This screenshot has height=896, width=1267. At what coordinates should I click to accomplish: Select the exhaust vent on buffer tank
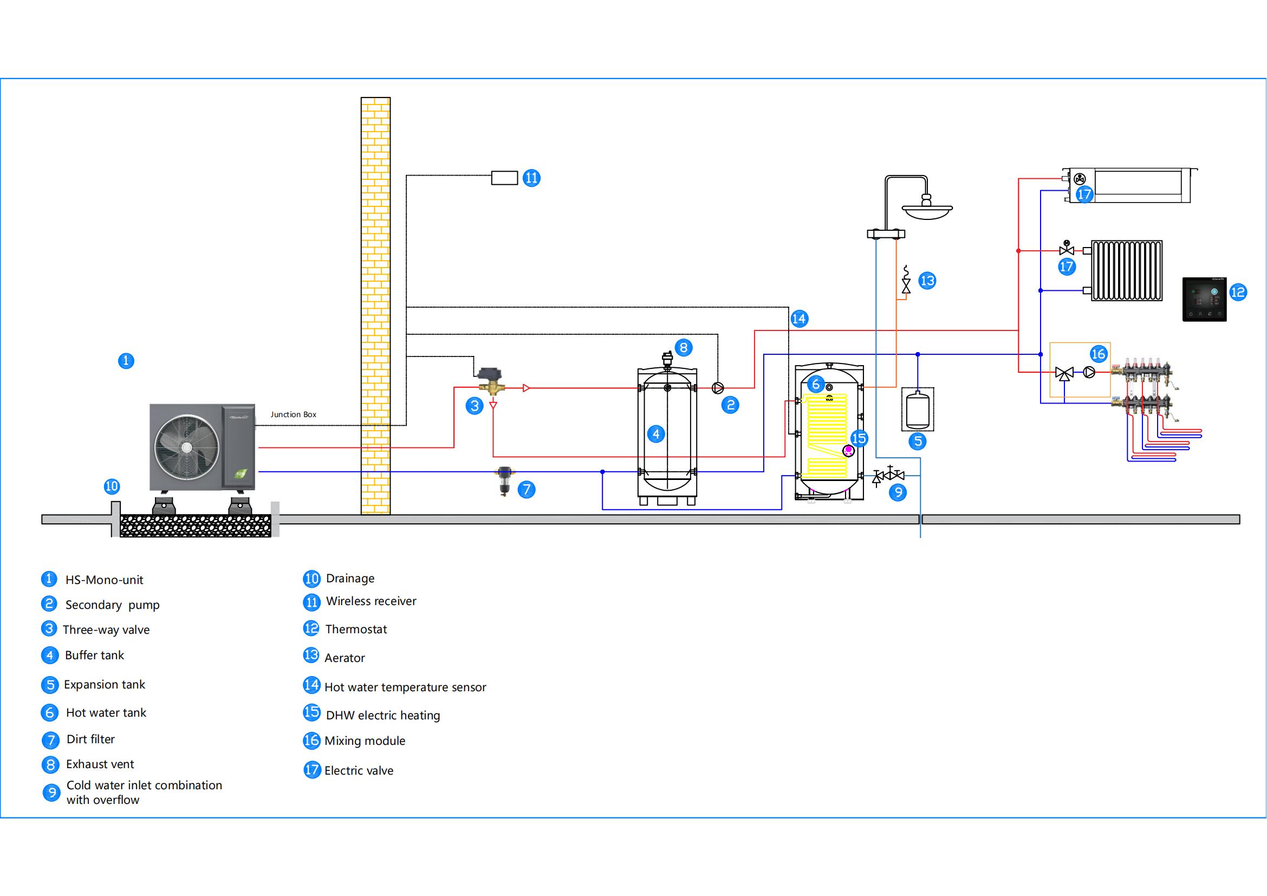coord(668,360)
